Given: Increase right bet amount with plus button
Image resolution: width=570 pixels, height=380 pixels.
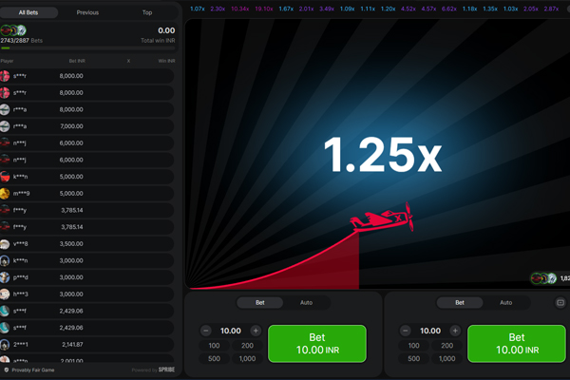Looking at the screenshot, I should click(x=455, y=331).
